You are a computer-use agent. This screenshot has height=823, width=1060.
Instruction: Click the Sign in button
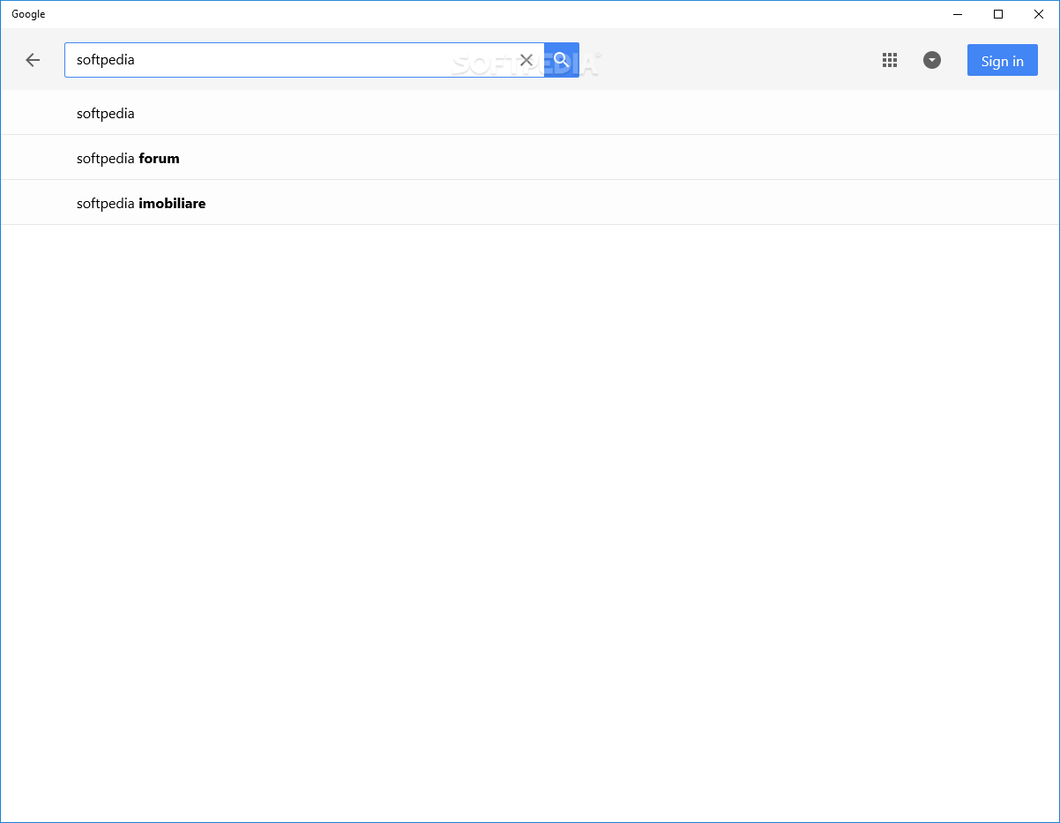coord(1003,60)
